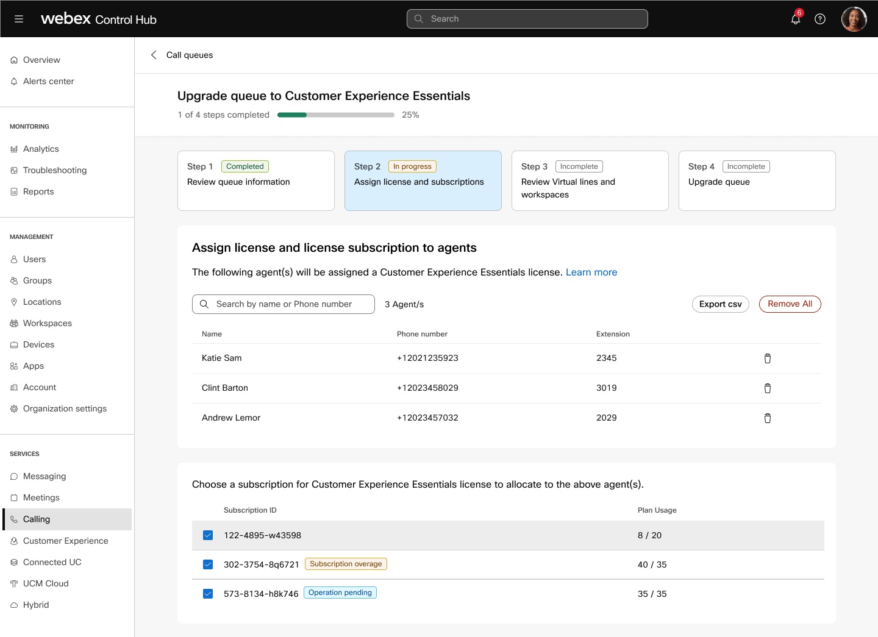Screen dimensions: 878x637
Task: Click the back arrow next to Call queues
Action: tap(154, 55)
